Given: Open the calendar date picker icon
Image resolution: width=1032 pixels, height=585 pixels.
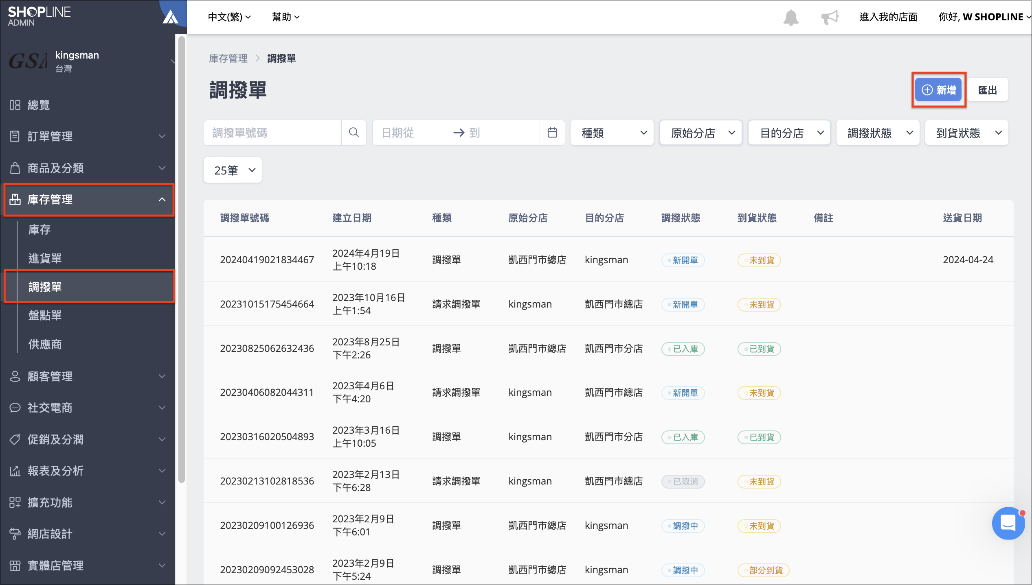Looking at the screenshot, I should 552,133.
